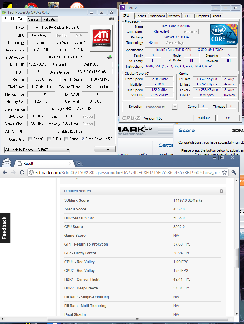Viewport: 244px width, 324px height.
Task: Switch to the Validation tab in GPU-Z
Action: [x=50, y=19]
